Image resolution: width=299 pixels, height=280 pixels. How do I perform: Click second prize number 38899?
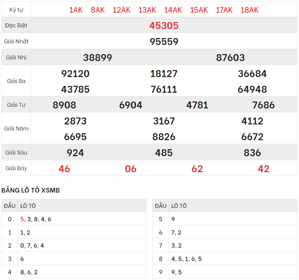(x=97, y=58)
